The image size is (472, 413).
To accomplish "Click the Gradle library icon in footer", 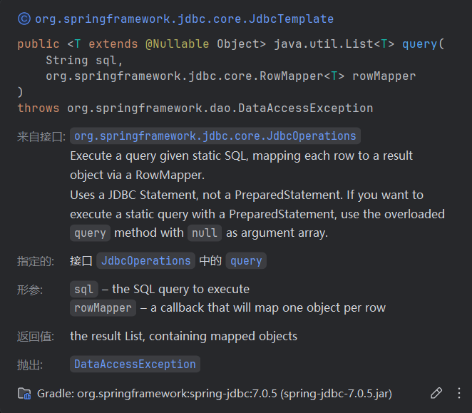I will click(24, 393).
